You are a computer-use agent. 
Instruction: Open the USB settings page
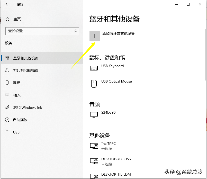[16, 132]
